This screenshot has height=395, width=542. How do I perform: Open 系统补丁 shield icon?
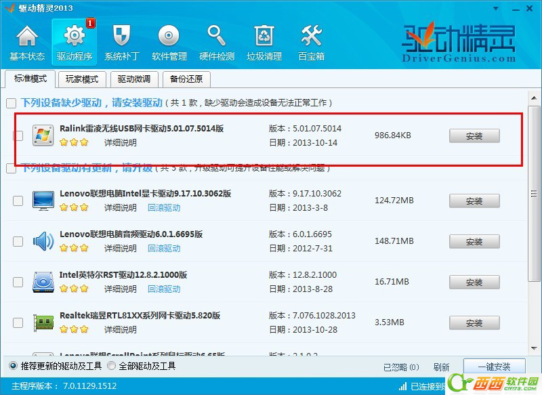click(x=122, y=36)
